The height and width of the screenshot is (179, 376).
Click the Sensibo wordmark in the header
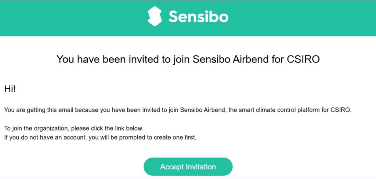pyautogui.click(x=198, y=17)
